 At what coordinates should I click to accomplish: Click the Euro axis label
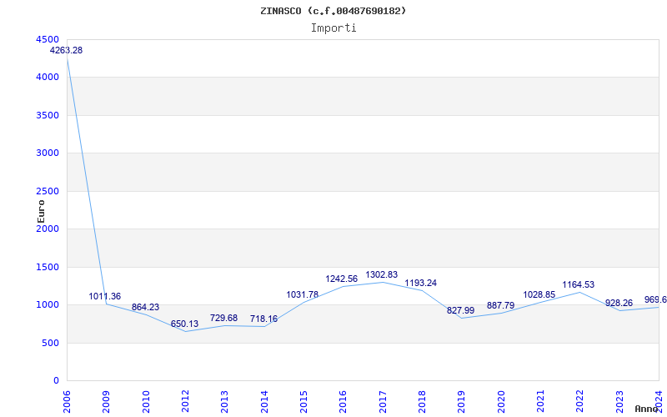point(41,211)
